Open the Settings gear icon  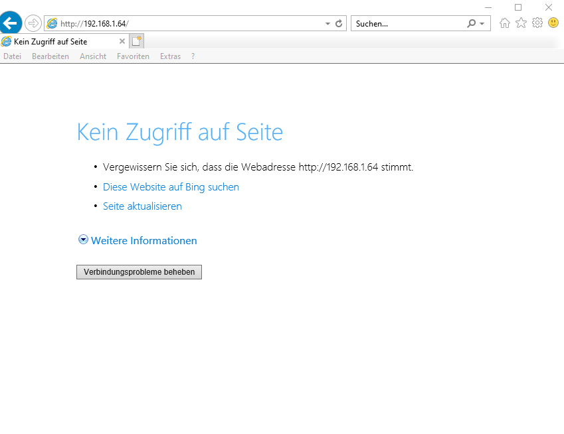pos(537,23)
